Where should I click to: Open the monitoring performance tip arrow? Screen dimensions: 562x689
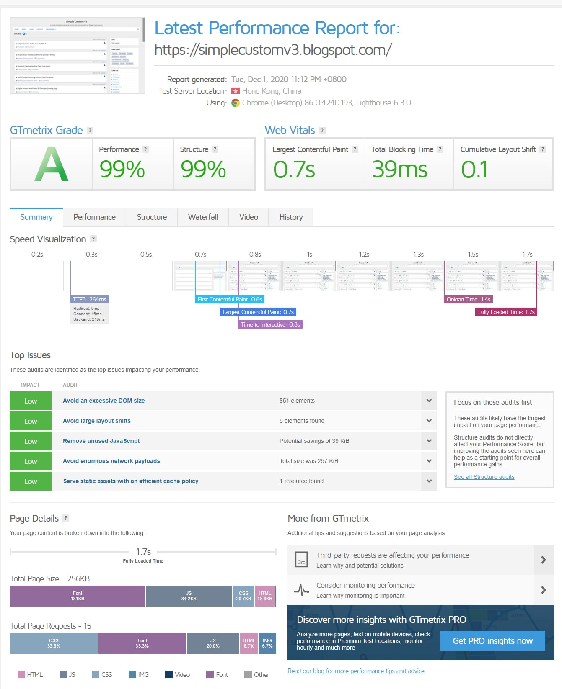[x=544, y=590]
